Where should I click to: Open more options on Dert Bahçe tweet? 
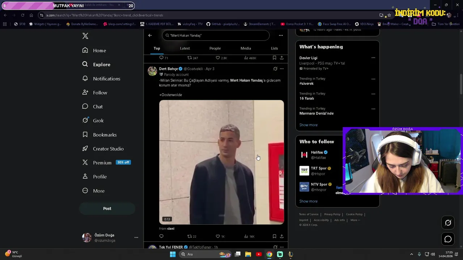pyautogui.click(x=282, y=69)
